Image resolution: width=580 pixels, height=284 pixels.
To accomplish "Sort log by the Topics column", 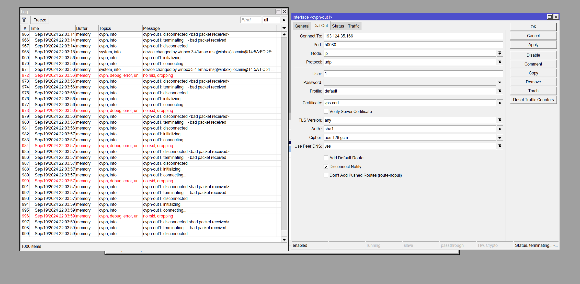I will click(x=120, y=28).
